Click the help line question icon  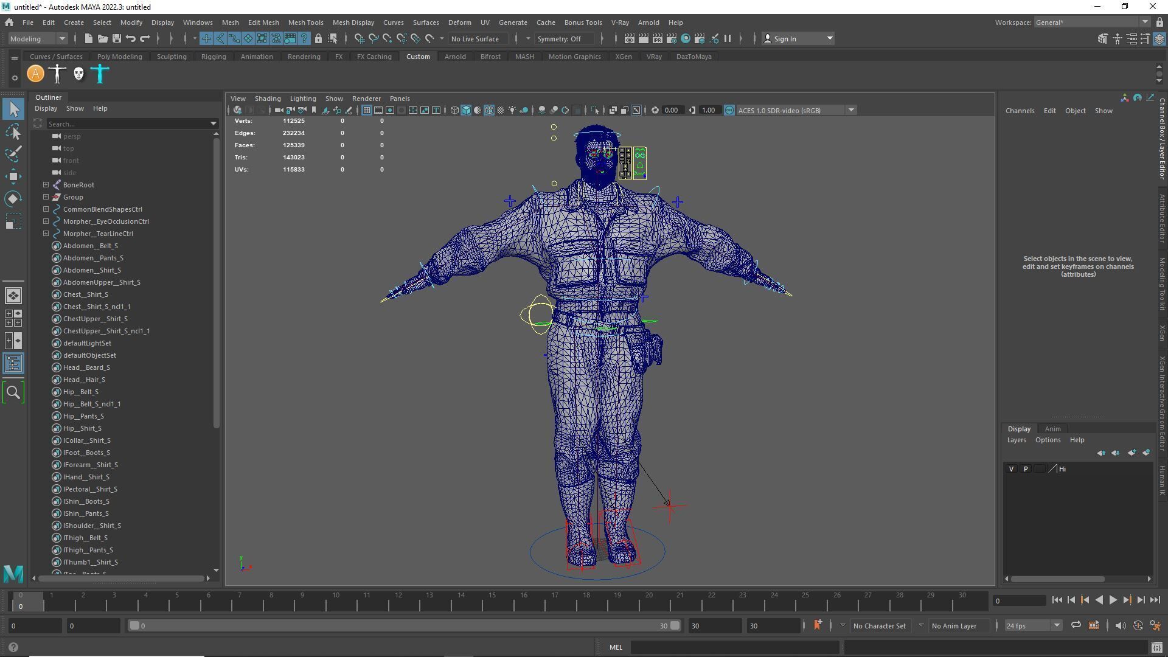[x=13, y=648]
